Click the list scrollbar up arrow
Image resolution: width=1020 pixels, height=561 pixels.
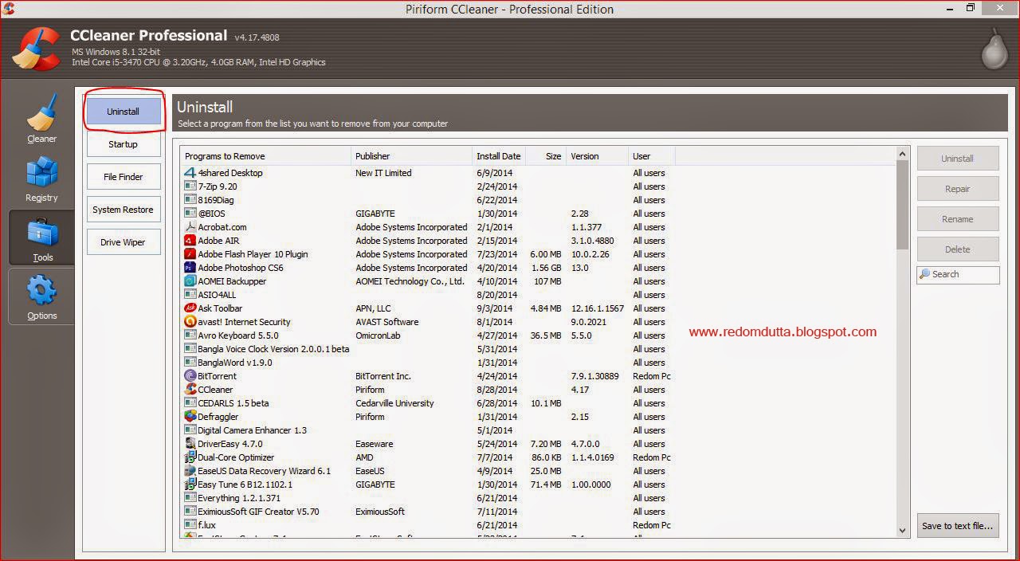click(902, 154)
